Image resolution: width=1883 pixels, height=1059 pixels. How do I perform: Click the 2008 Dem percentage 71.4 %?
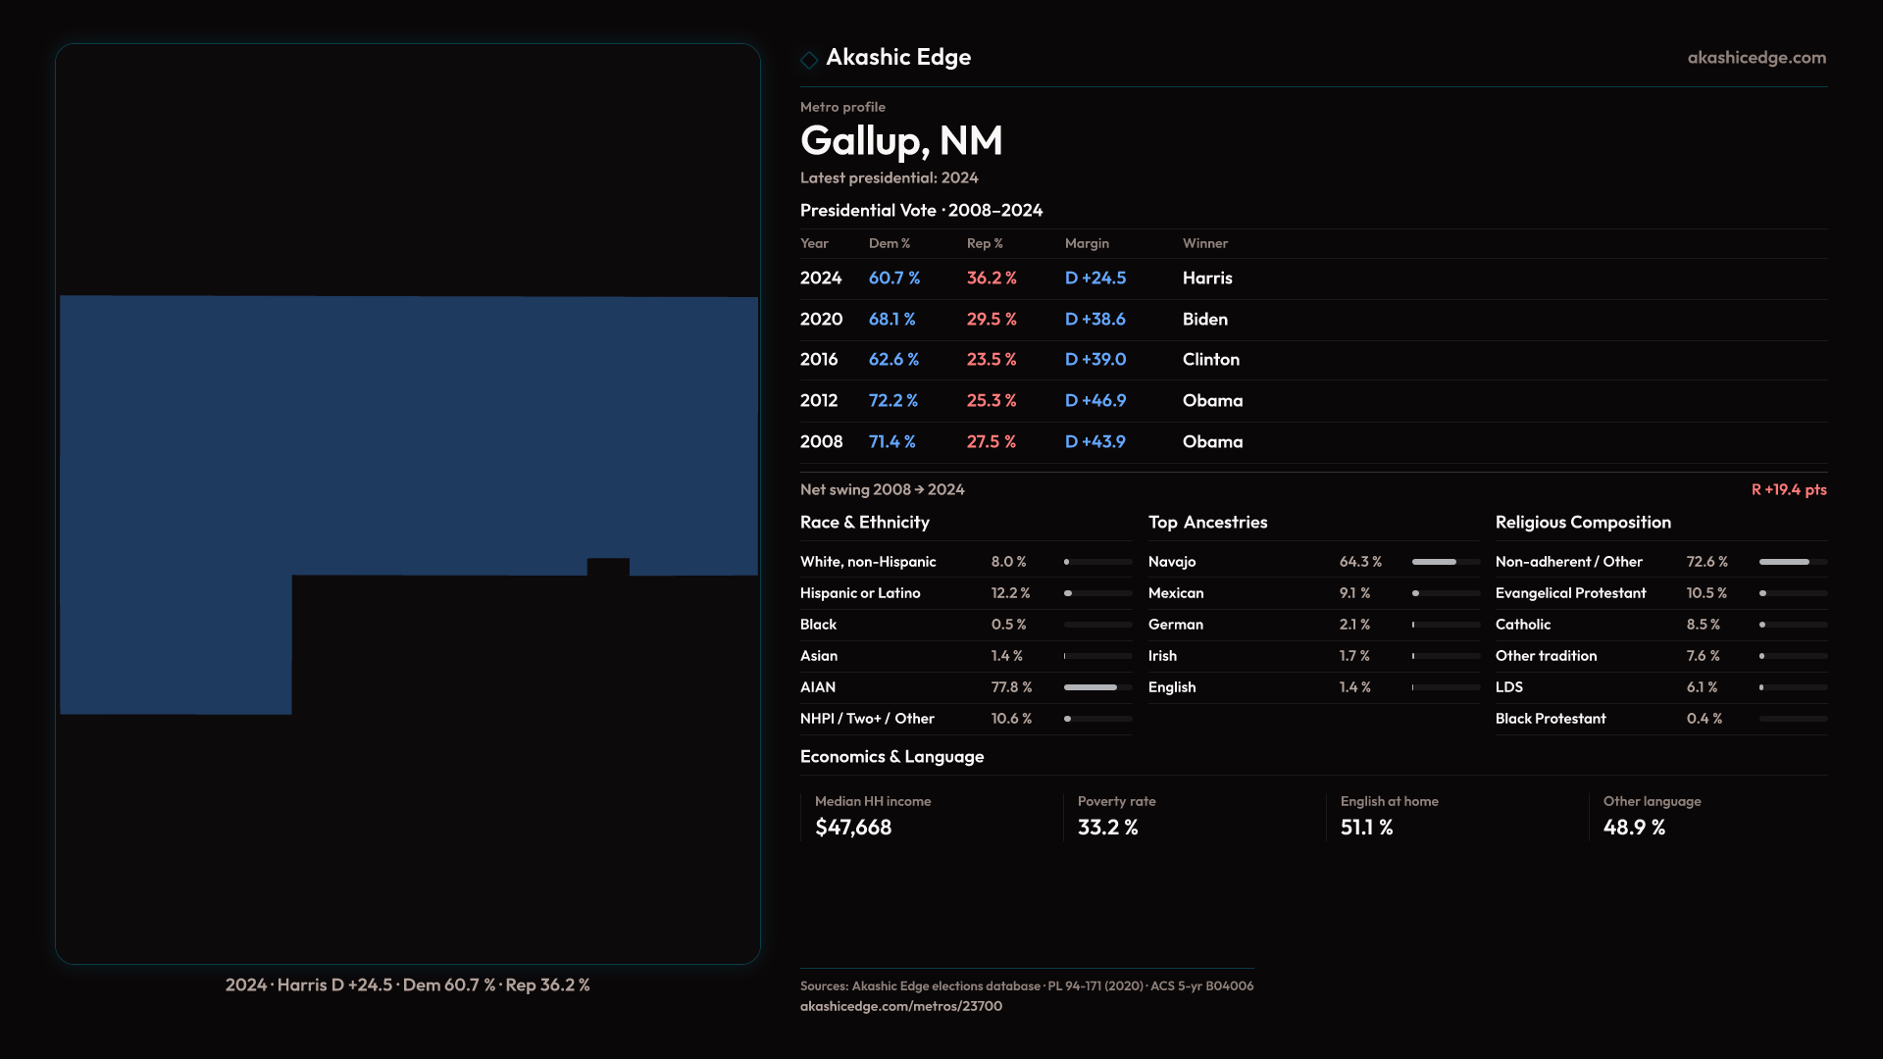point(891,442)
